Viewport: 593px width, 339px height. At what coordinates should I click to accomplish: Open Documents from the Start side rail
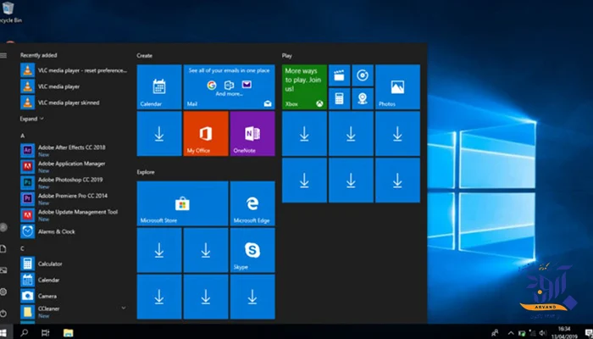pos(3,248)
